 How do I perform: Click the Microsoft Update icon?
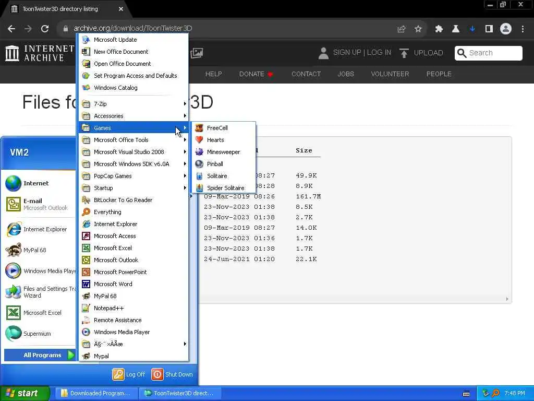[x=86, y=40]
